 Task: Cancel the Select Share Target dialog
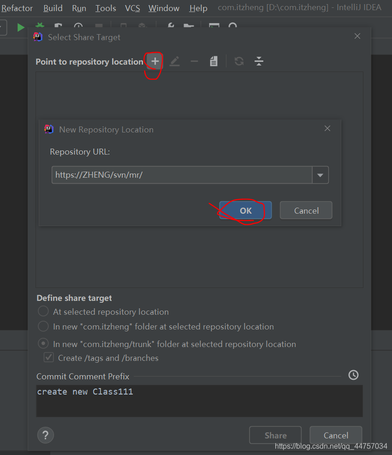(x=336, y=435)
